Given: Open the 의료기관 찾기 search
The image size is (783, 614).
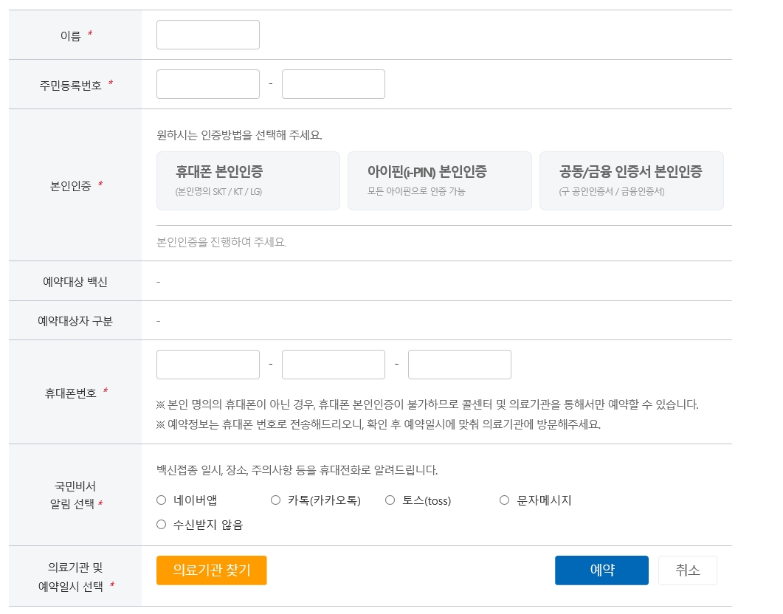Looking at the screenshot, I should [x=211, y=570].
